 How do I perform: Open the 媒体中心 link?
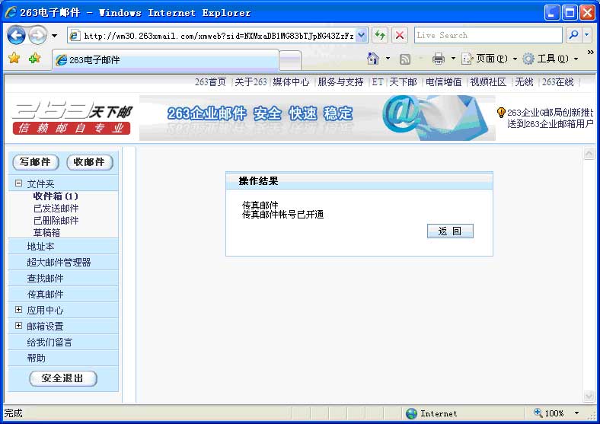pos(291,82)
